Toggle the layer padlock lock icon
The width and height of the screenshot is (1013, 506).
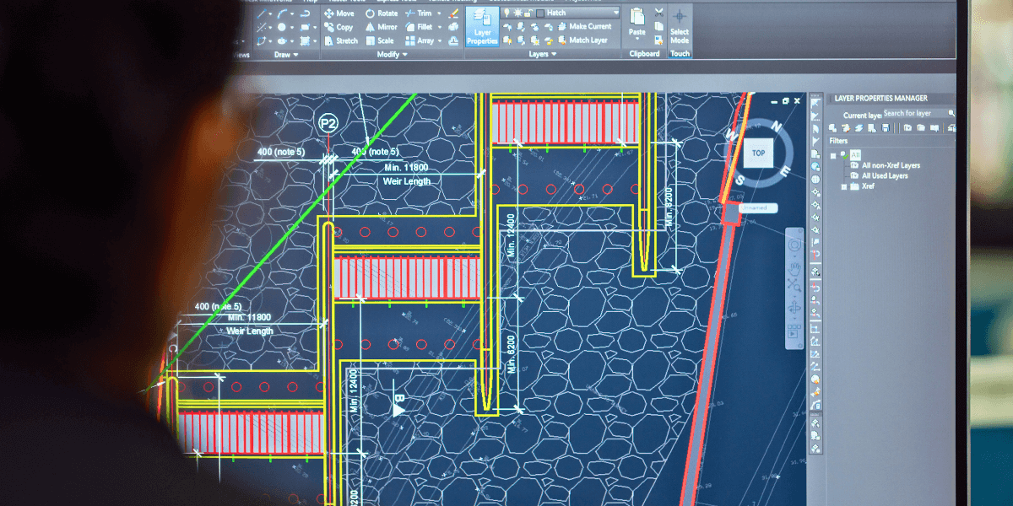[x=528, y=13]
